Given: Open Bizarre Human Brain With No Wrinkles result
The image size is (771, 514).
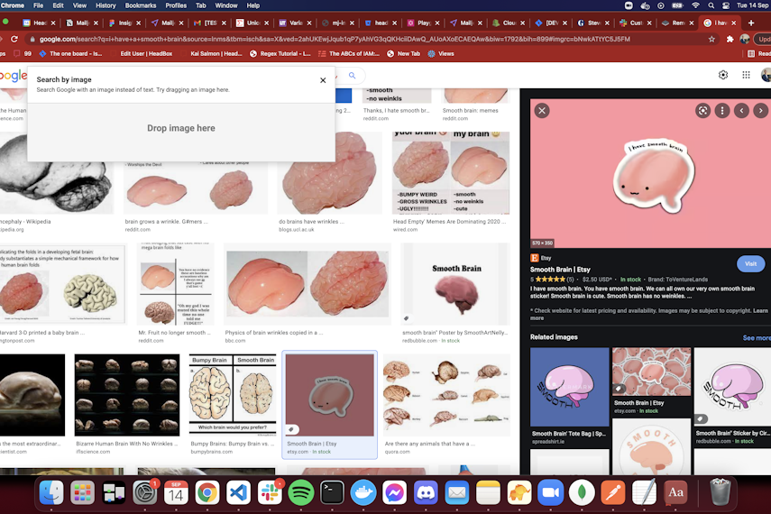Looking at the screenshot, I should [127, 395].
